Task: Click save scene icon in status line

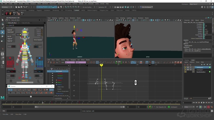Action: 21,7
